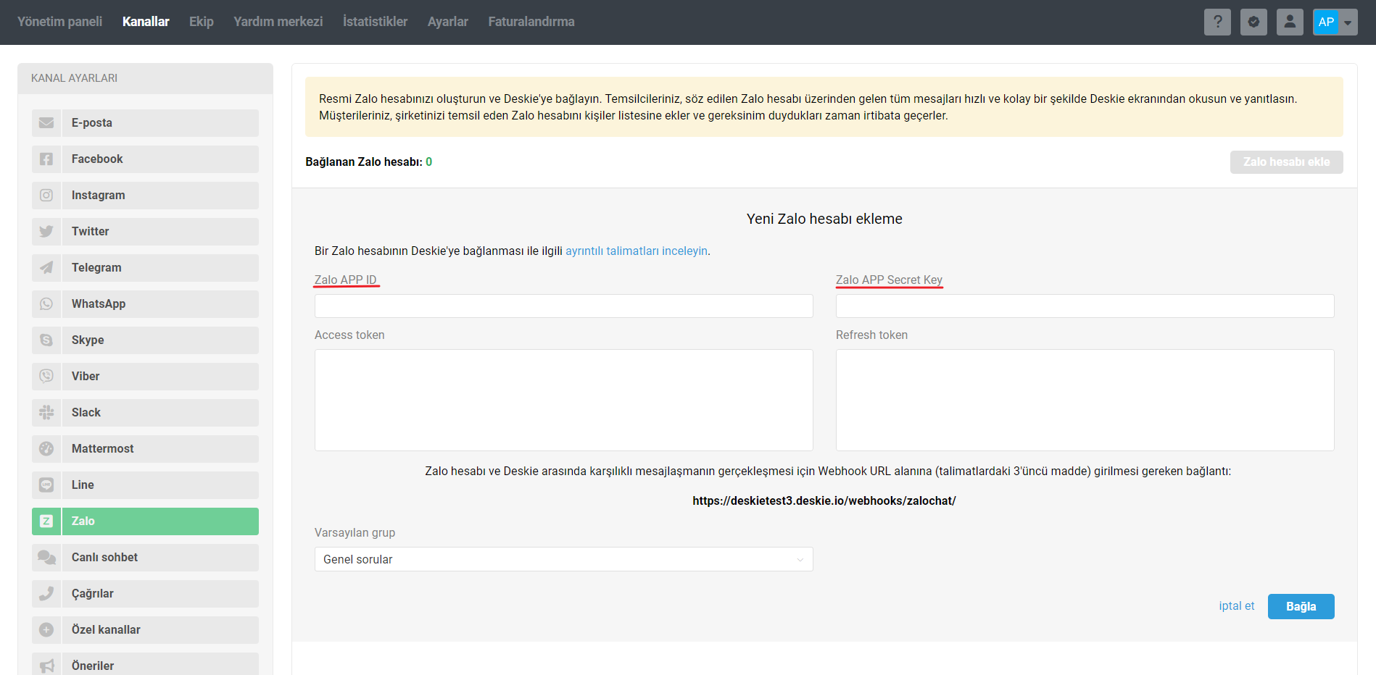
Task: Focus the Zalo APP Secret Key field
Action: (x=1085, y=306)
